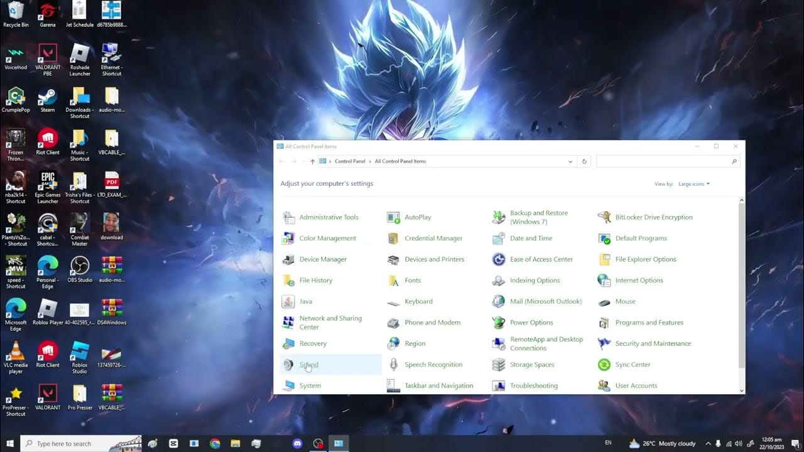Click the scrollbar up arrow in Control Panel

742,200
